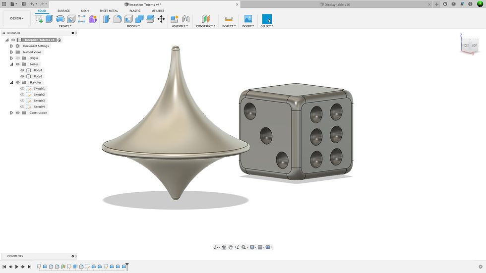Open a new design tab with plus button
The image size is (486, 273).
[437, 4]
